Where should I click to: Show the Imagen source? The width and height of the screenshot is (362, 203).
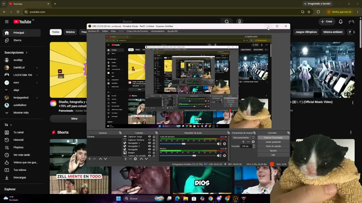click(x=150, y=153)
